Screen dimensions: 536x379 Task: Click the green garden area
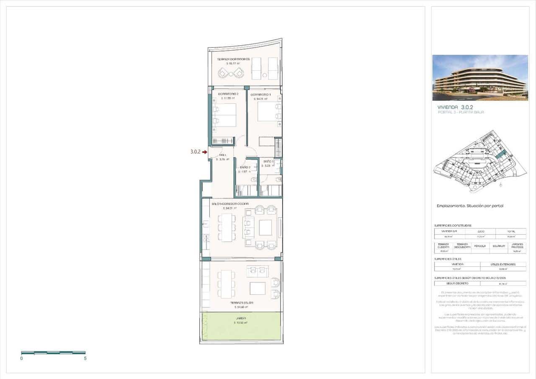coord(241,327)
